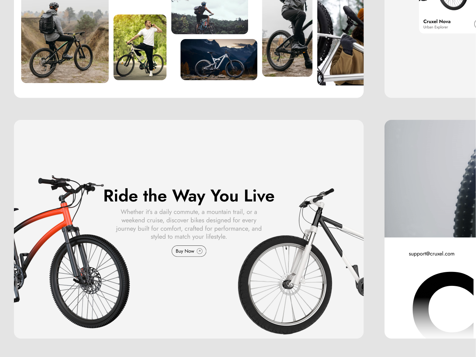Click the white mountain bike image
Screen dimensions: 476x357
click(301, 261)
